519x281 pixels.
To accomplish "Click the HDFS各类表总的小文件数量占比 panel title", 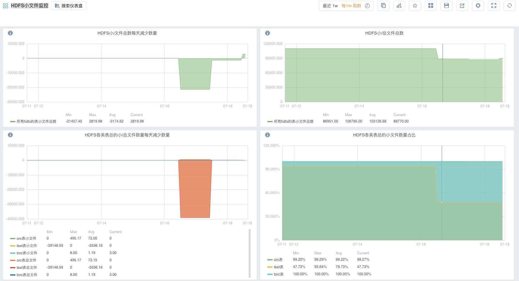I will (384, 135).
